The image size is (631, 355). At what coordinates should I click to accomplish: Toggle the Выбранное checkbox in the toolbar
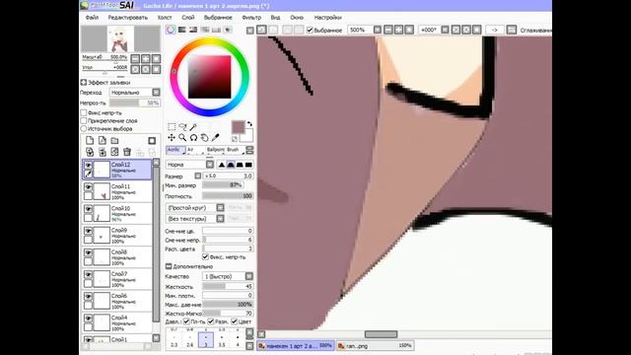click(310, 30)
